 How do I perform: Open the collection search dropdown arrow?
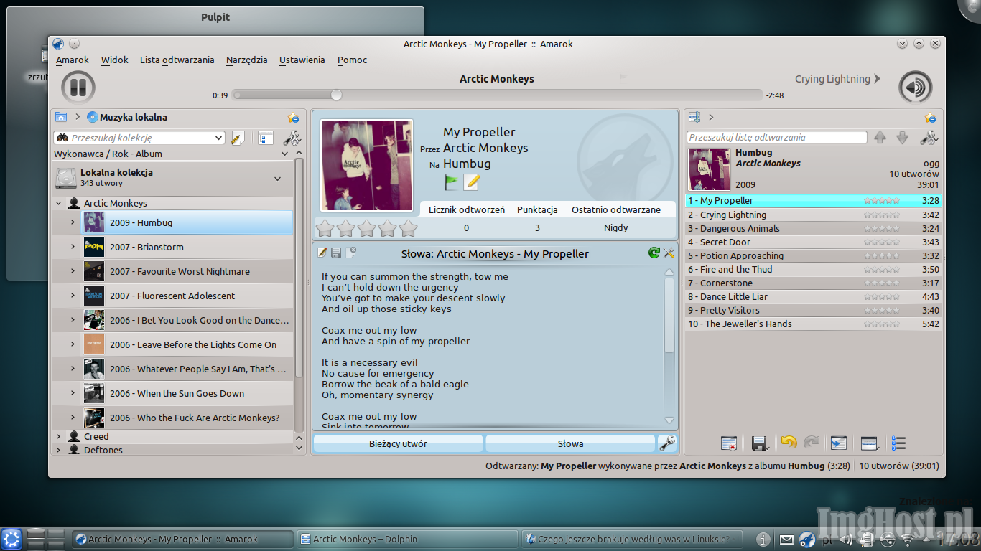point(219,138)
